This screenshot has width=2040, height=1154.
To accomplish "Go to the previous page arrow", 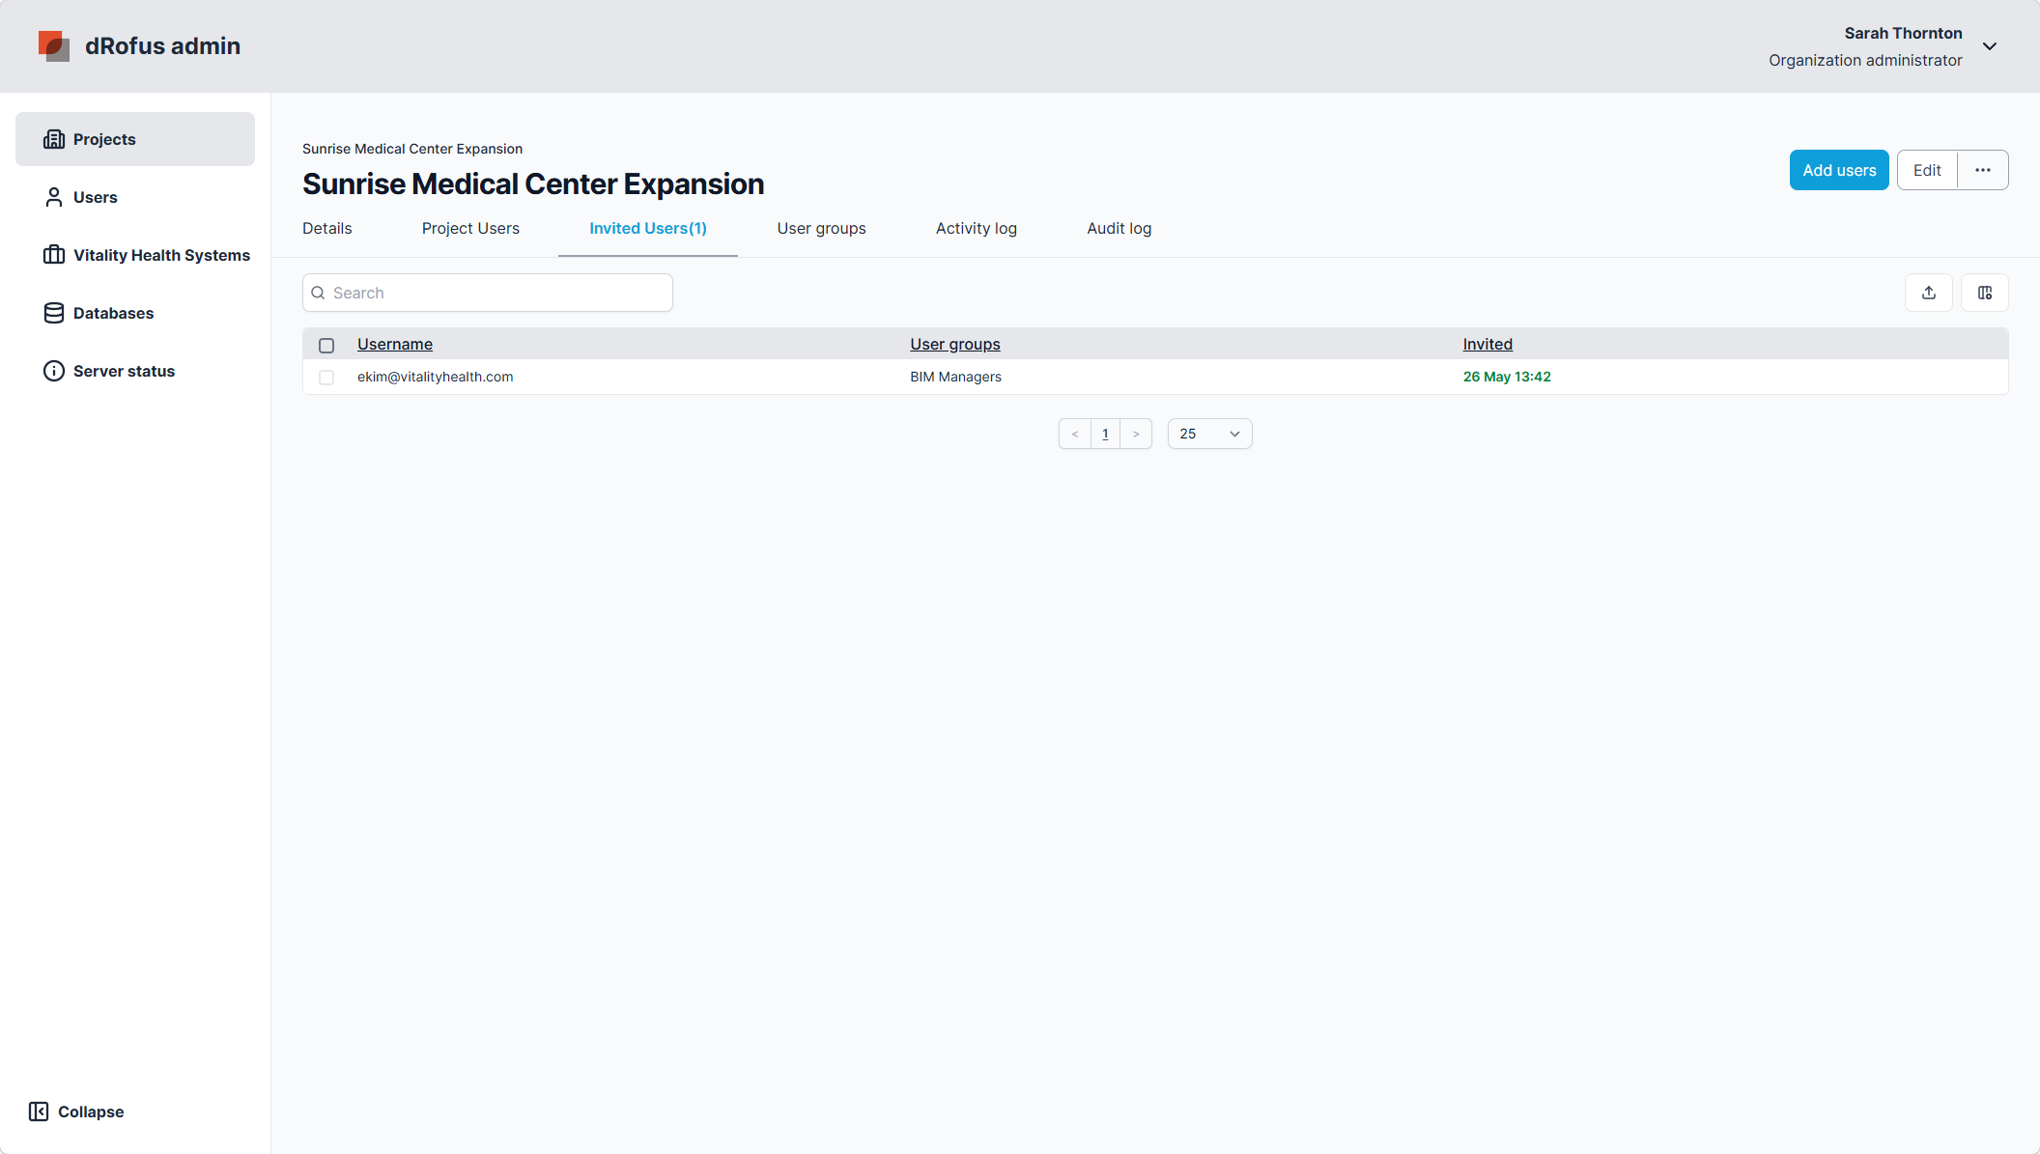I will click(1075, 434).
